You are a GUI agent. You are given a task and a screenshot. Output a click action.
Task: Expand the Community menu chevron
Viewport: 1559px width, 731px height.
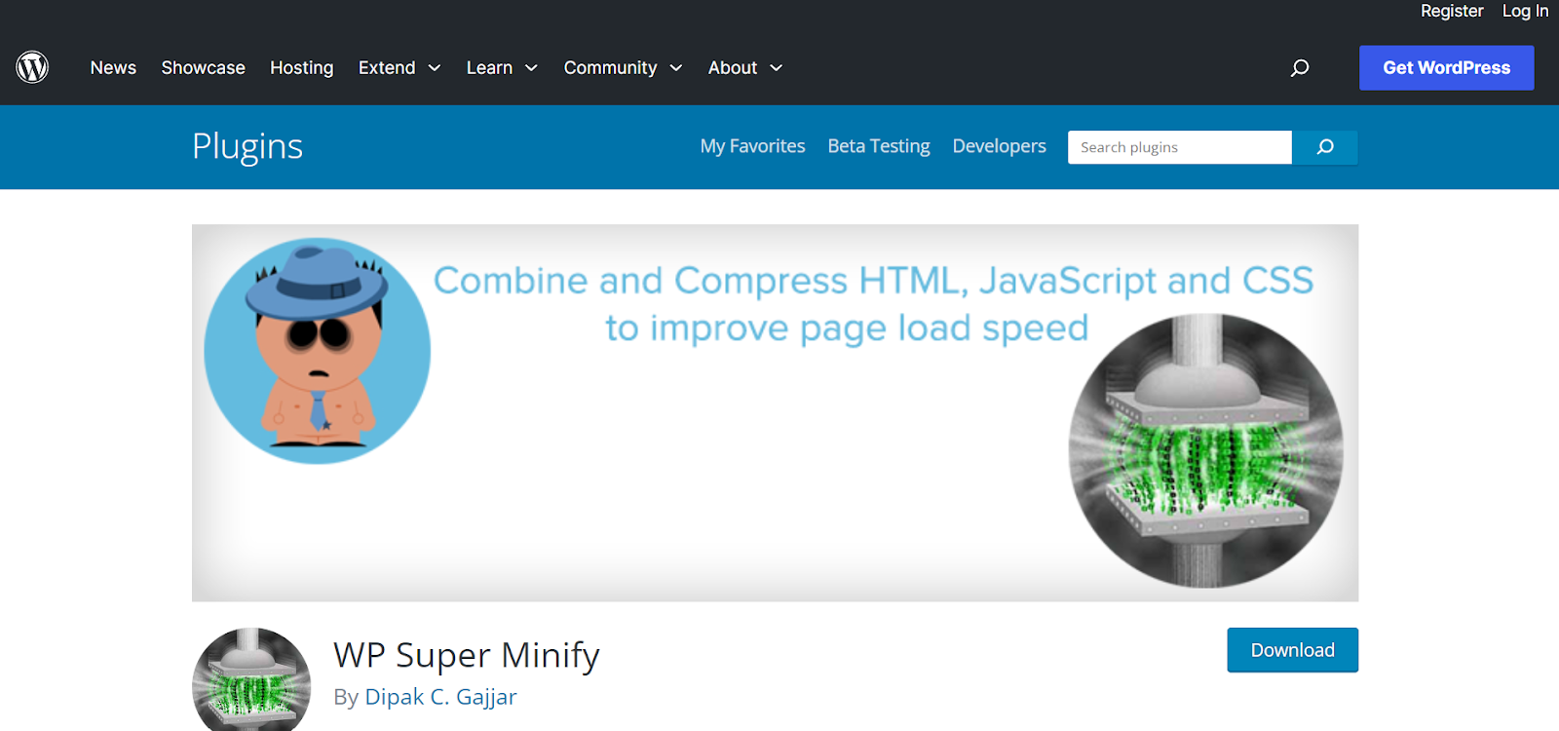click(x=675, y=68)
